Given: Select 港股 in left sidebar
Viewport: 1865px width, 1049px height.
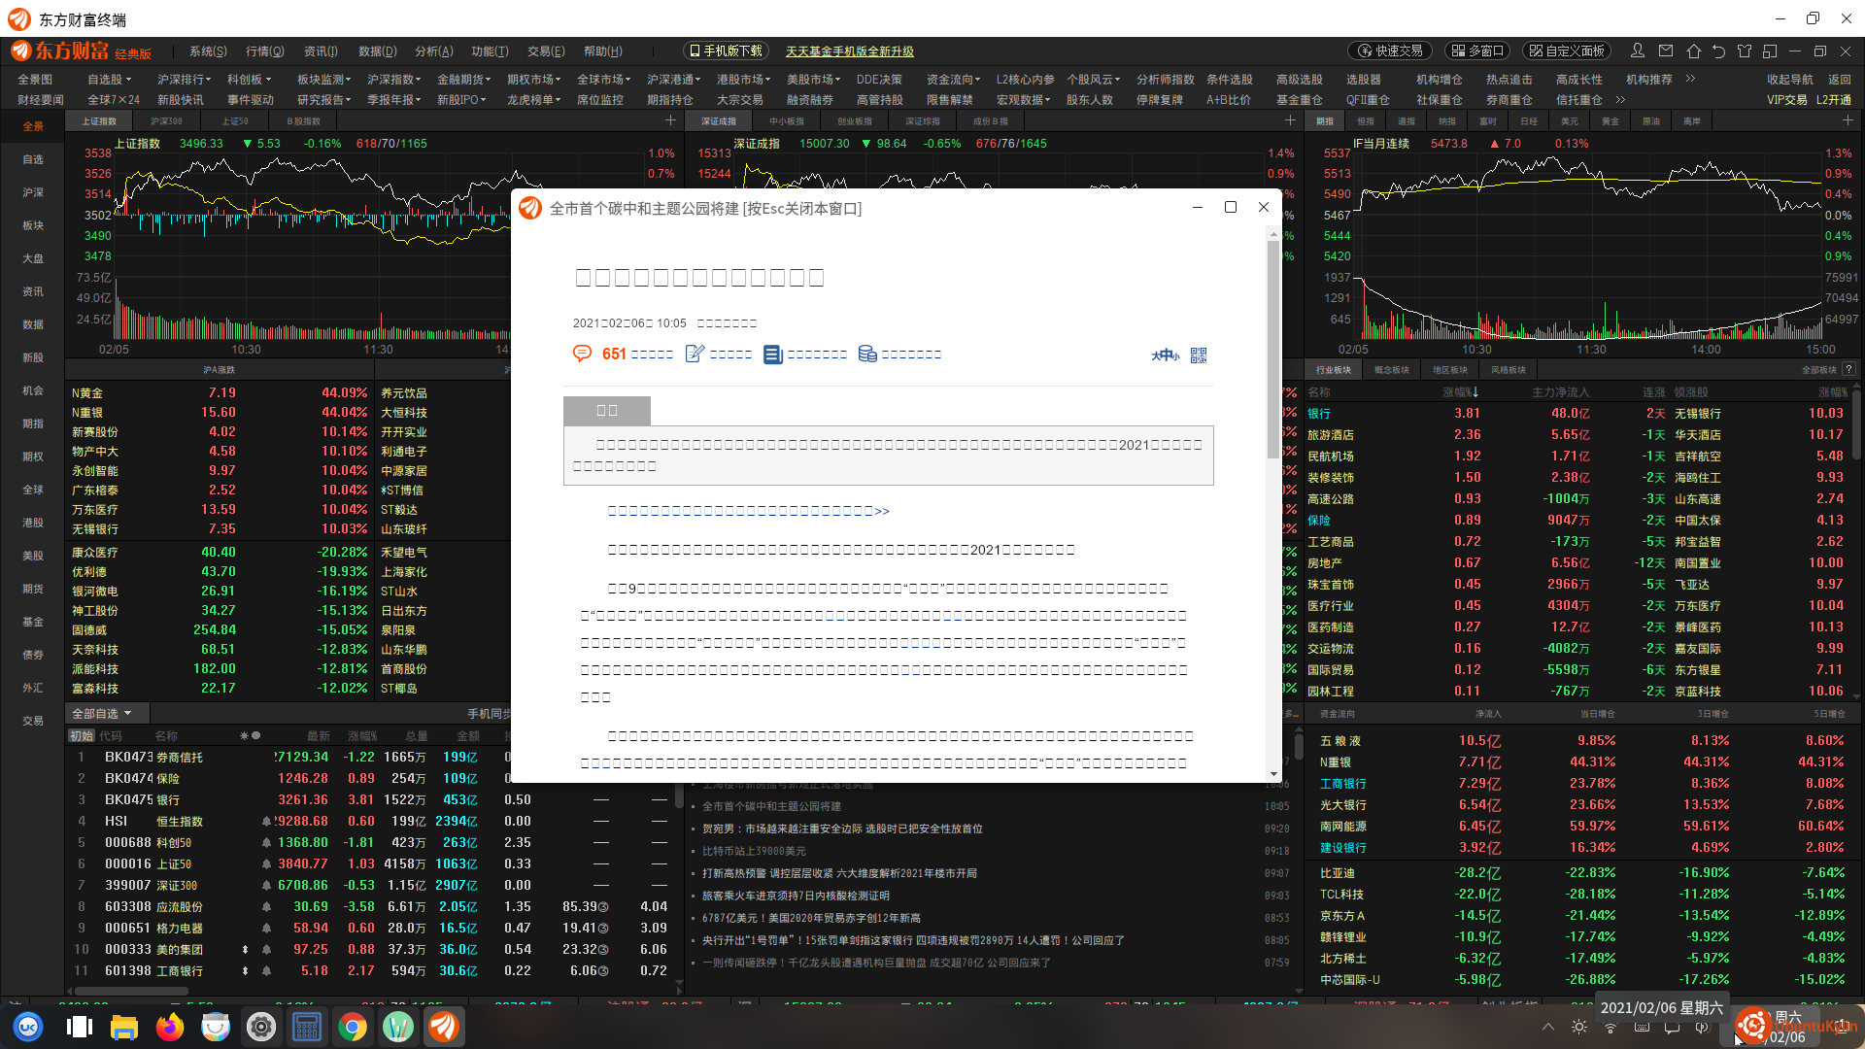Looking at the screenshot, I should [x=33, y=523].
